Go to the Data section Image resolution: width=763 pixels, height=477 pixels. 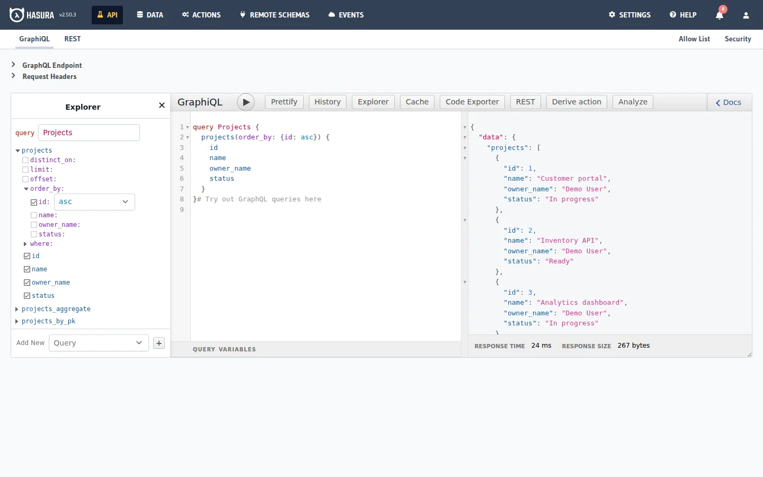(150, 15)
